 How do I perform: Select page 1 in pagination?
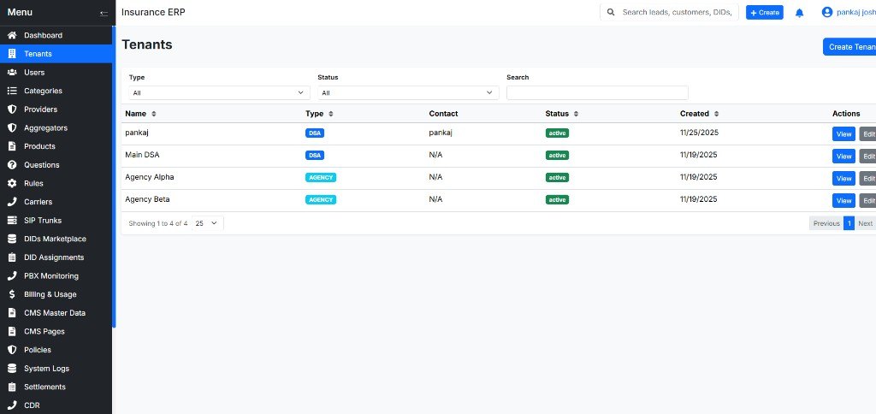click(x=849, y=223)
